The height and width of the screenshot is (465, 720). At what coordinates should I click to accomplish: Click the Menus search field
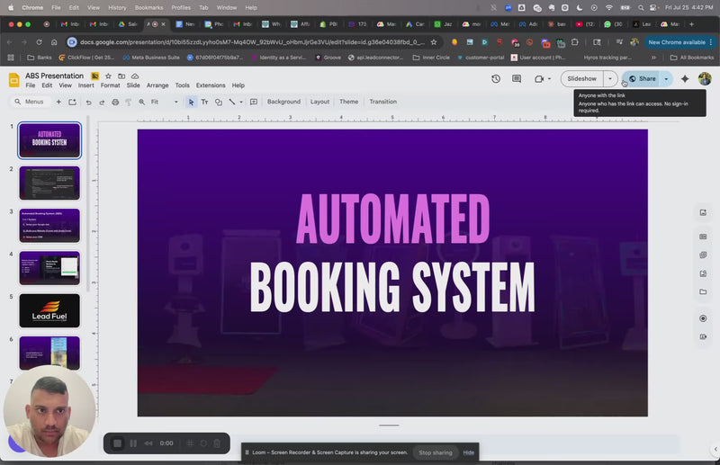[x=34, y=102]
